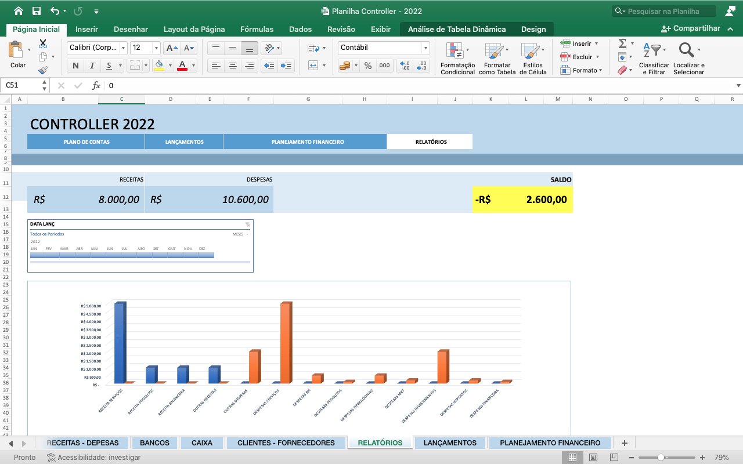Open the font color dropdown arrow
Viewport: 743px width, 464px height.
pyautogui.click(x=193, y=66)
